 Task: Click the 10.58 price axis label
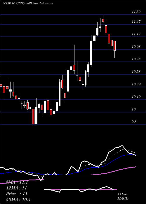(x=136, y=72)
